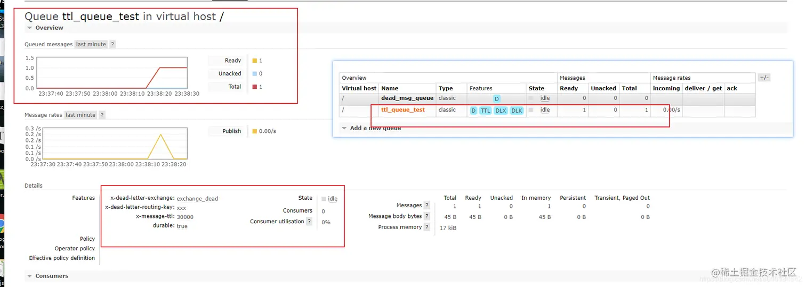Sort queues by incoming rate column
The image size is (806, 287).
click(x=666, y=88)
